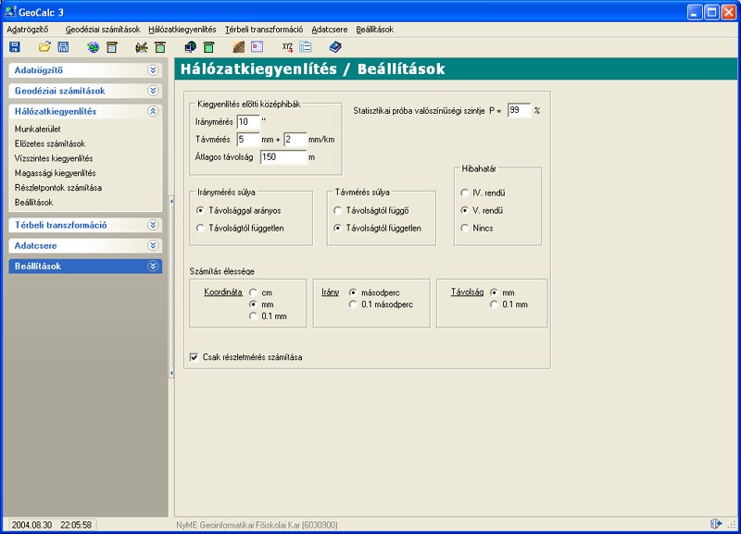Set Távolság precision to 0.1 mm
The width and height of the screenshot is (741, 534).
click(x=494, y=304)
